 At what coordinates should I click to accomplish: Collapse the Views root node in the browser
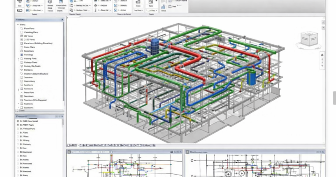point(18,25)
